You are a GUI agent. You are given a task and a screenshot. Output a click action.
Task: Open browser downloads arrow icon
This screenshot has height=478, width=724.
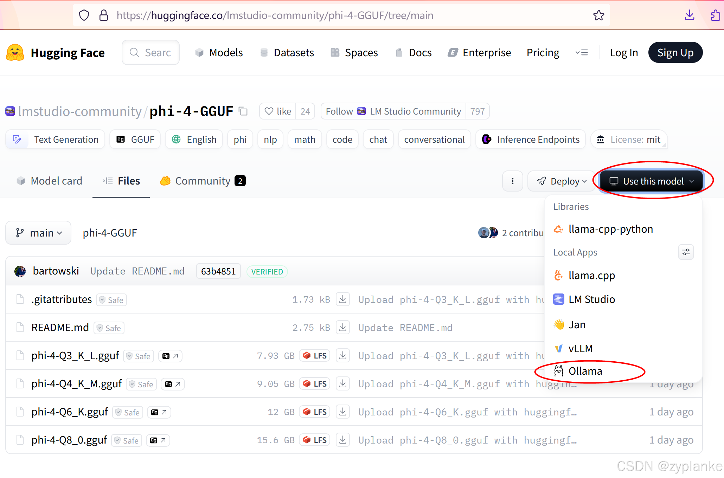[690, 15]
